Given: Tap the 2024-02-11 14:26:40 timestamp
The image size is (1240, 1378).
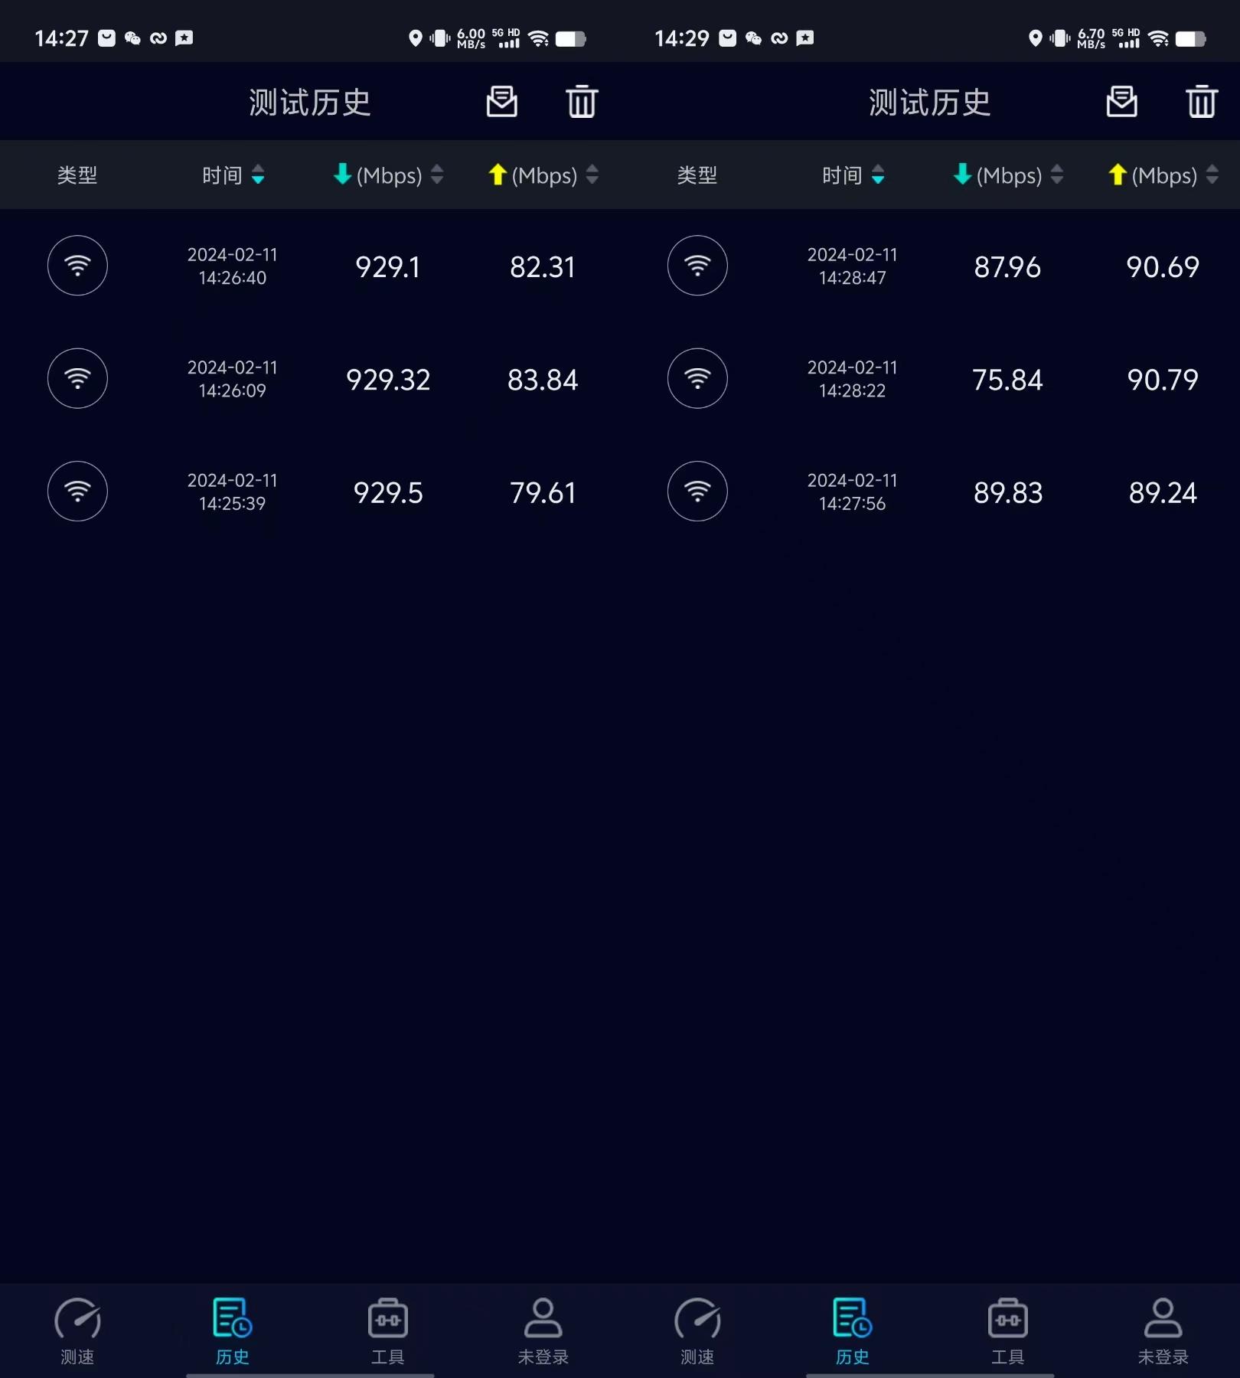Looking at the screenshot, I should click(233, 266).
